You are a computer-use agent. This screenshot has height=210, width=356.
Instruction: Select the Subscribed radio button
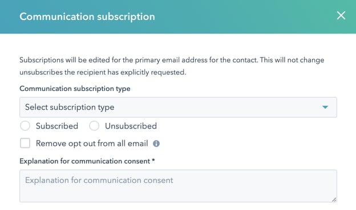[x=25, y=126]
